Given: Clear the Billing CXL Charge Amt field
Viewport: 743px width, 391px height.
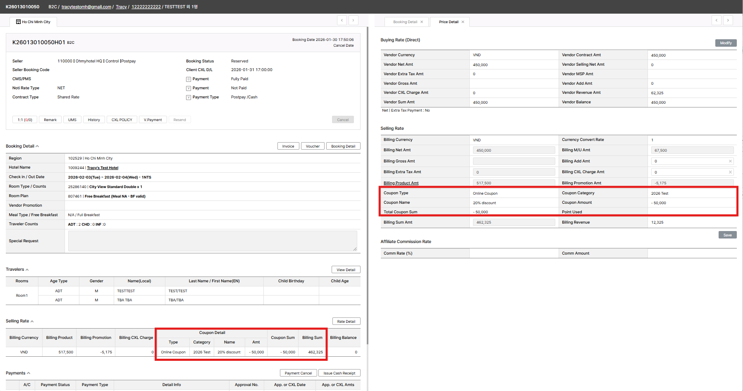Looking at the screenshot, I should click(730, 172).
